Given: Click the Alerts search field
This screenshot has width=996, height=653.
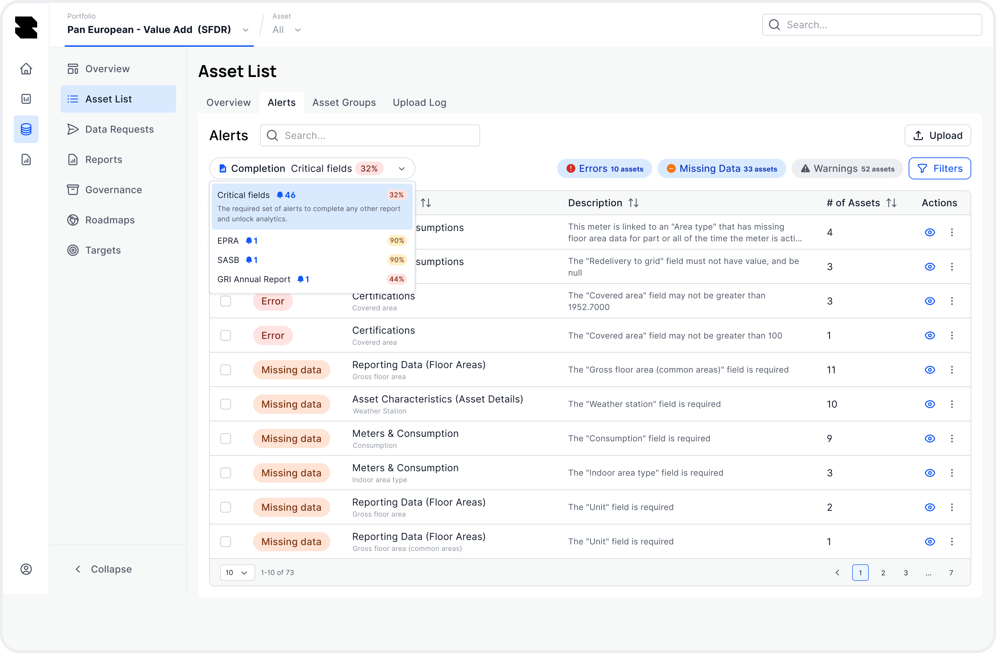Looking at the screenshot, I should click(x=370, y=135).
